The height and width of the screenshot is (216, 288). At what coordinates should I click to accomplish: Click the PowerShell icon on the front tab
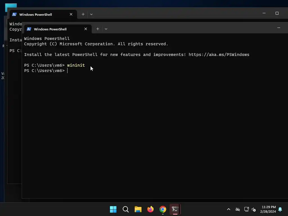pyautogui.click(x=29, y=29)
